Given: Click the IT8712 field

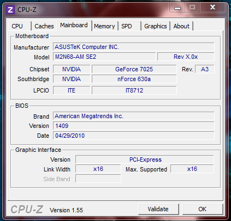Looking at the screenshot, I should [x=134, y=90].
